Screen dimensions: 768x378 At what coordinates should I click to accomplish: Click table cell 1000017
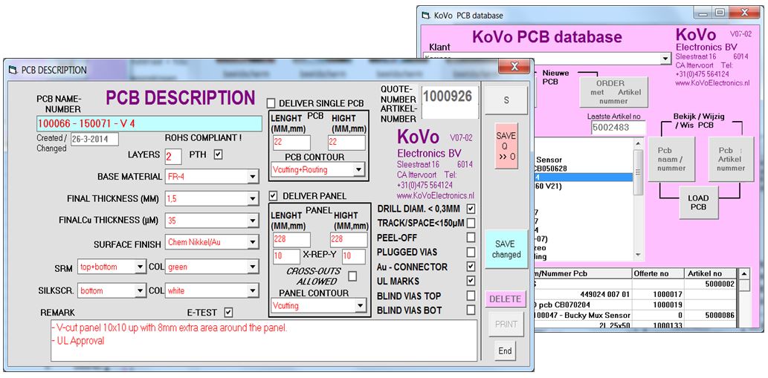(x=658, y=294)
